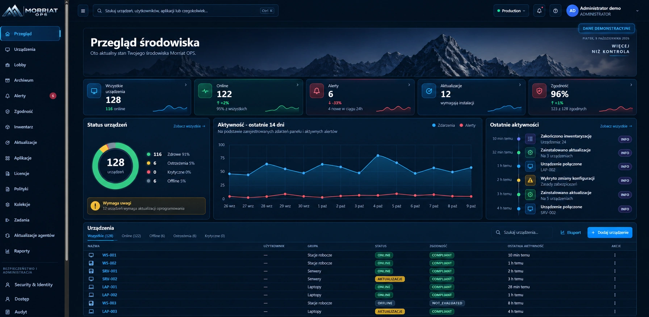
Task: Open the notifications bell
Action: click(539, 11)
